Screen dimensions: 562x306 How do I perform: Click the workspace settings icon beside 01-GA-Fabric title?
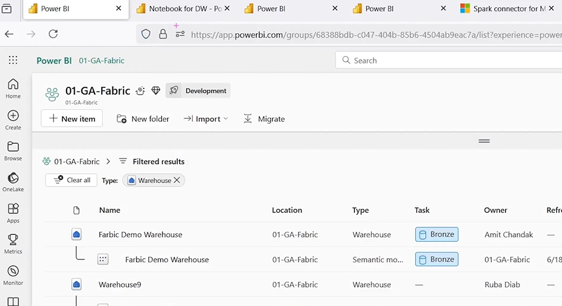pyautogui.click(x=140, y=91)
